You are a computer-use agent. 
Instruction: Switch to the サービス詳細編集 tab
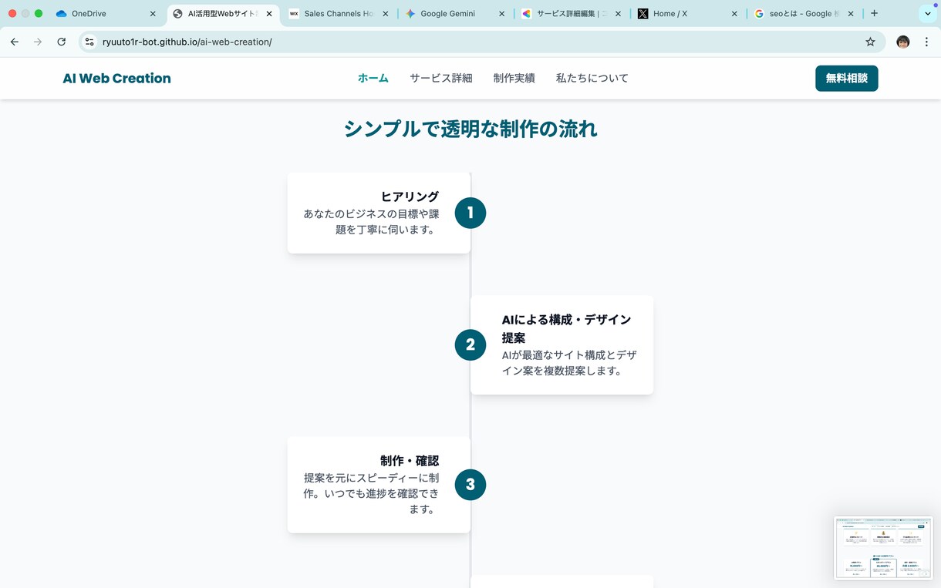572,13
